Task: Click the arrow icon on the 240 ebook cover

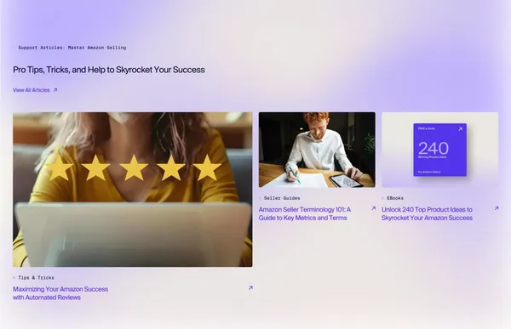Action: (460, 129)
